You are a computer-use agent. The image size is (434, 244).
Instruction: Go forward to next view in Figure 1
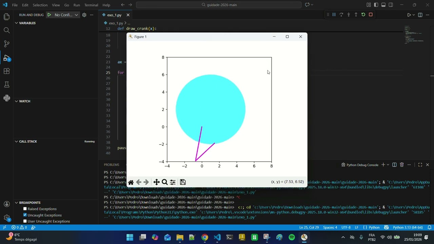[x=146, y=182]
